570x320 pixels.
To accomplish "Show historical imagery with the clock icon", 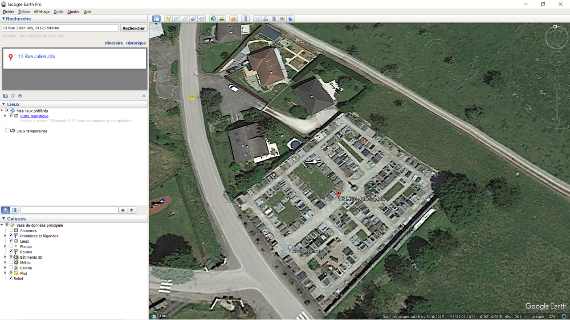I will pyautogui.click(x=213, y=19).
